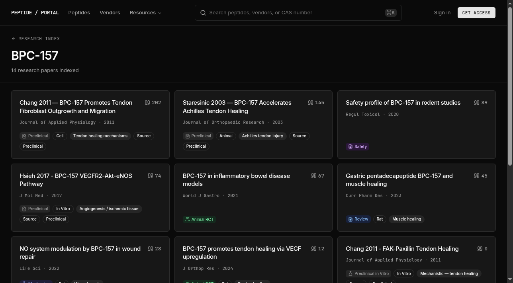The height and width of the screenshot is (283, 513).
Task: Open Staresinic 2003 Achilles Tendon Healing paper
Action: point(237,107)
